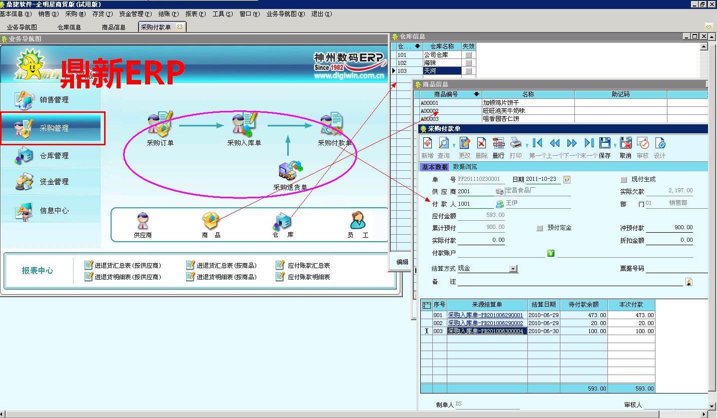Go to last record (末一个) icon
Screen dimensions: 717x418
(x=589, y=143)
